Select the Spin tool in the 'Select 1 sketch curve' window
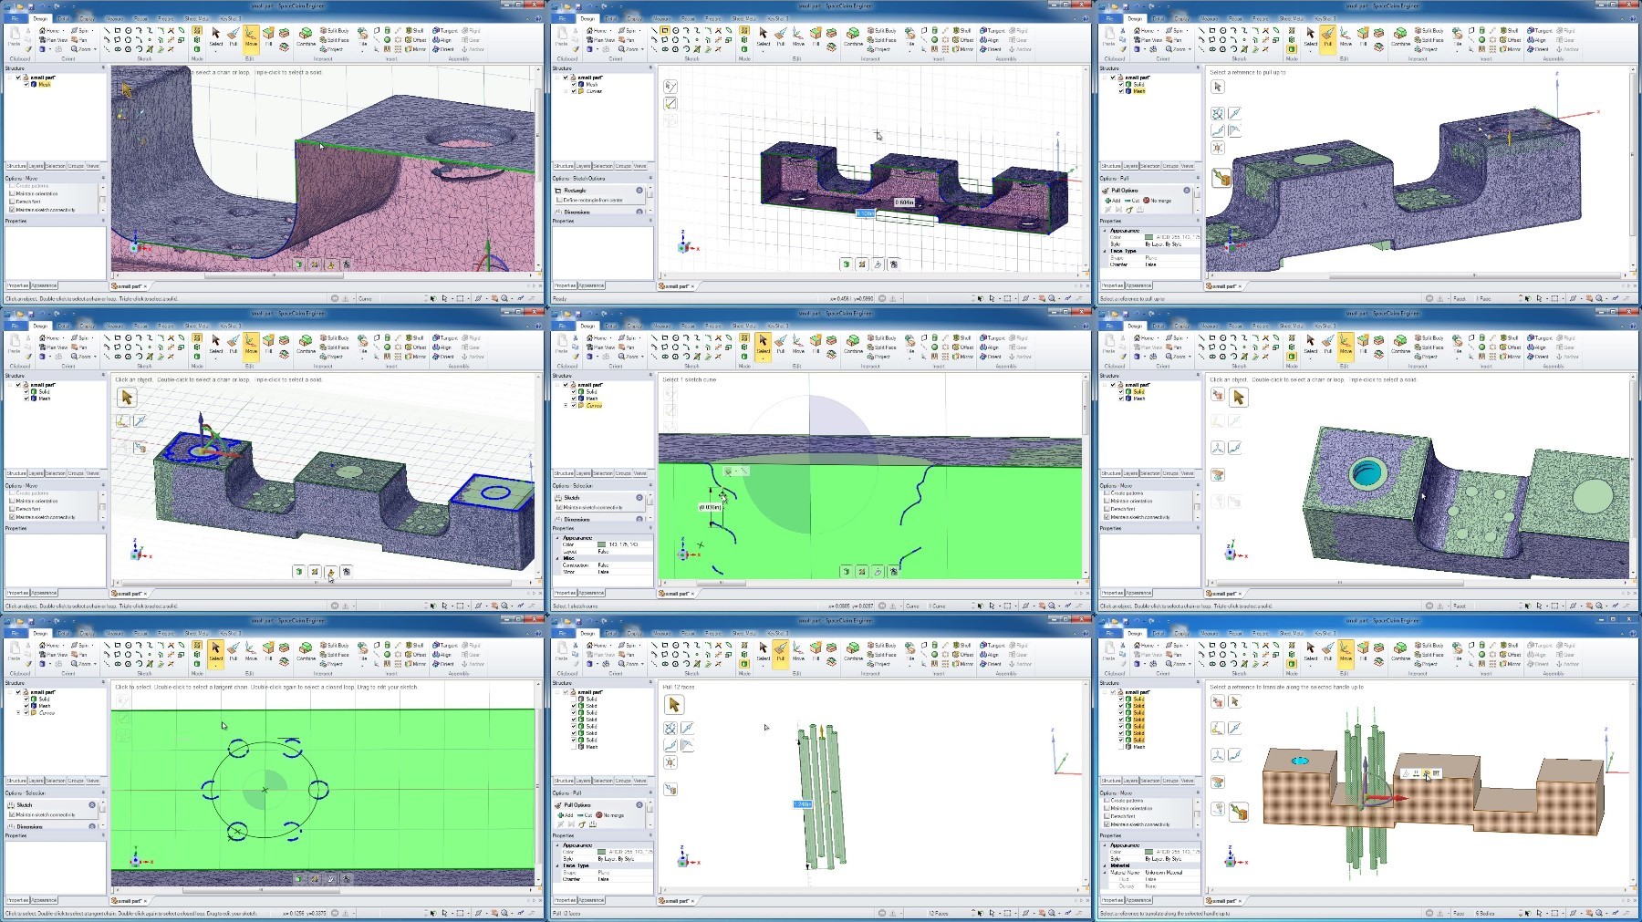 [629, 337]
